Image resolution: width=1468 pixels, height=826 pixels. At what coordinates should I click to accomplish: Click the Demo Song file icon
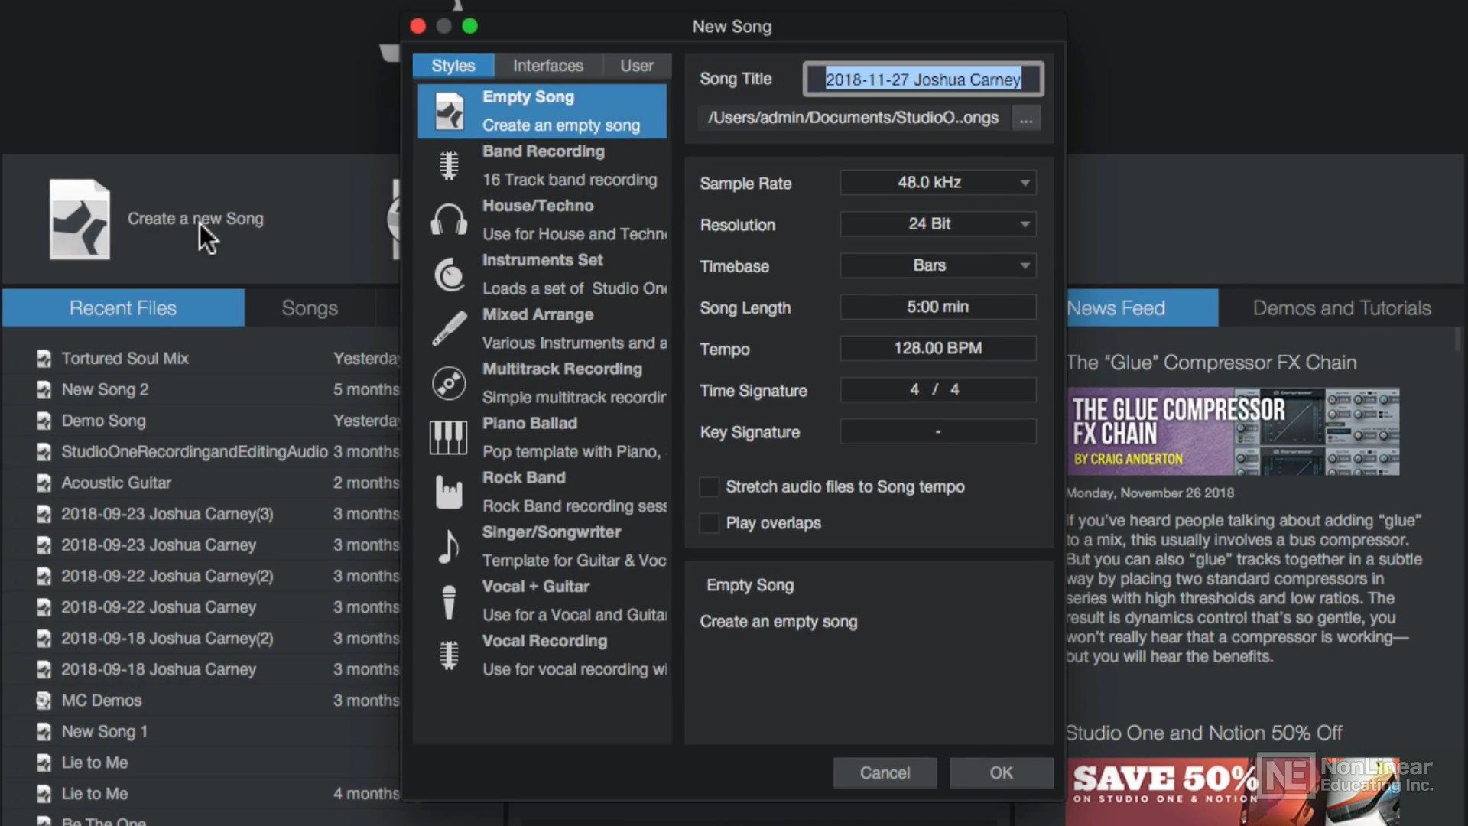coord(44,421)
